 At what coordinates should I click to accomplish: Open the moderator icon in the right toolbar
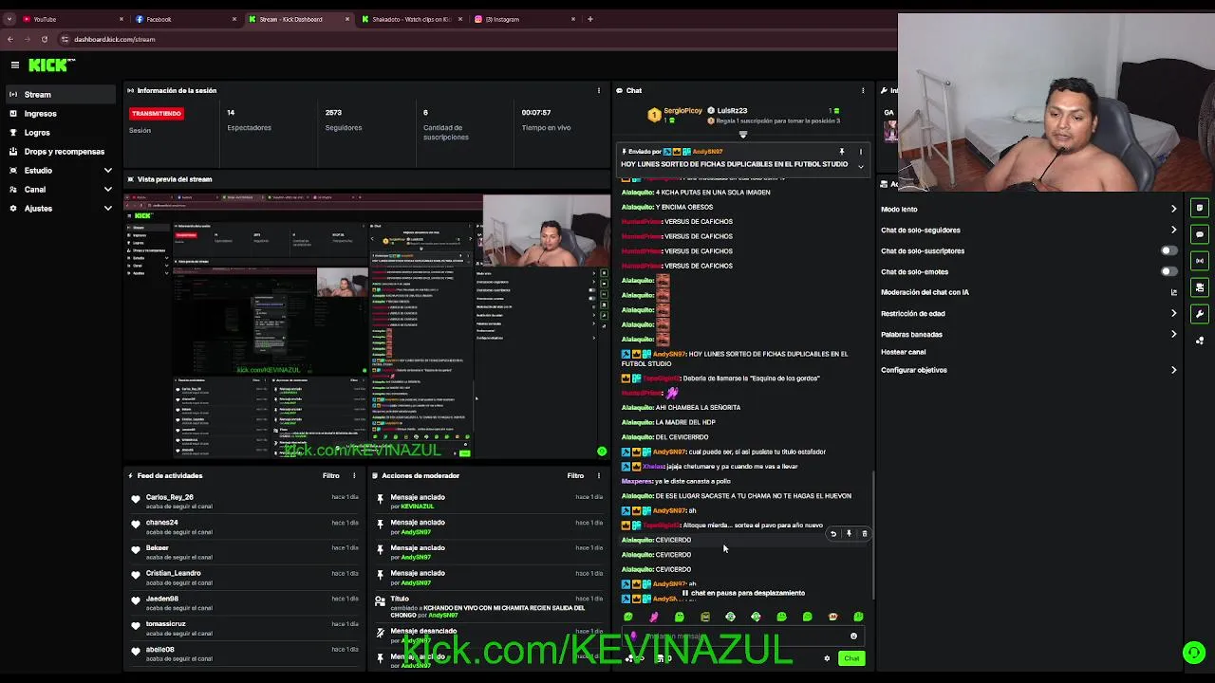coord(1200,287)
